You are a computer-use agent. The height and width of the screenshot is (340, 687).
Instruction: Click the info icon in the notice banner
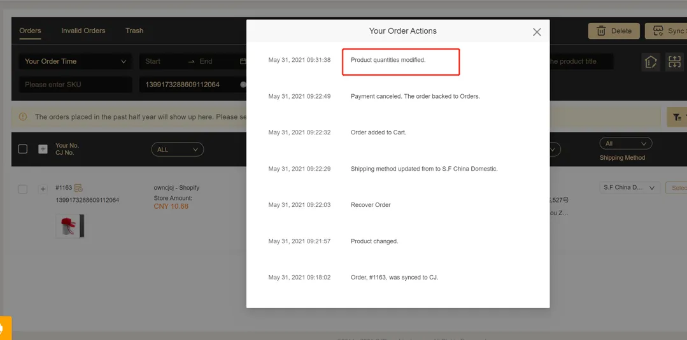(x=23, y=117)
